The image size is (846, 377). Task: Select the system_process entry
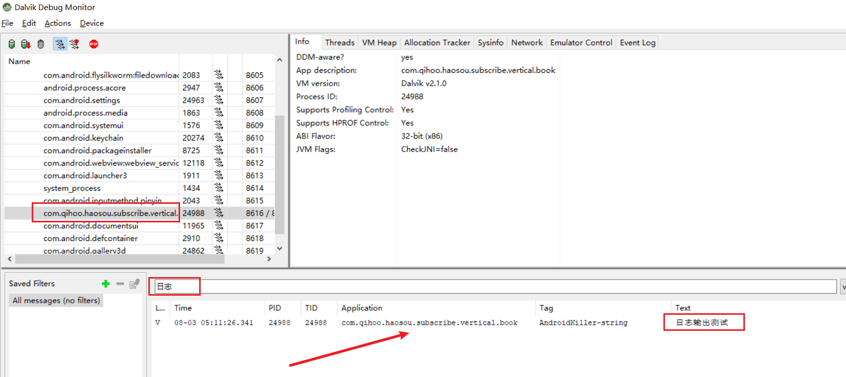[72, 188]
